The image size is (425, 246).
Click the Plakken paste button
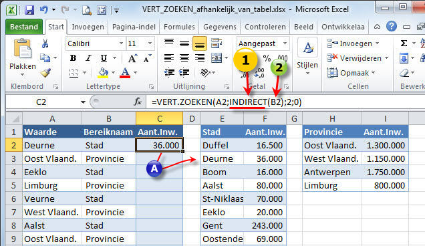tap(23, 57)
